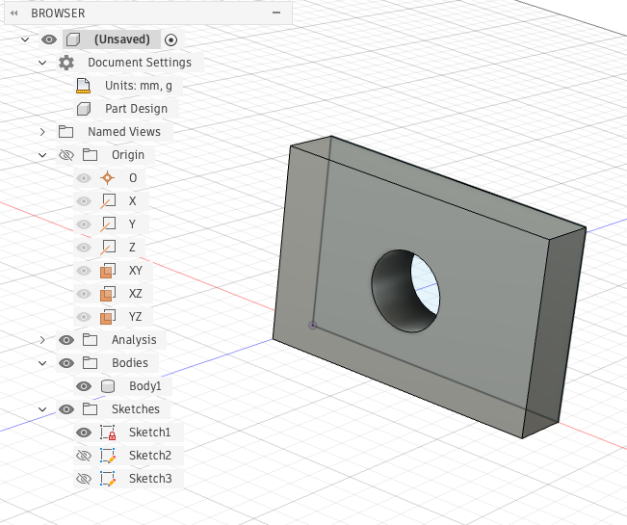The width and height of the screenshot is (627, 525).
Task: Select the Named Views label
Action: (124, 132)
